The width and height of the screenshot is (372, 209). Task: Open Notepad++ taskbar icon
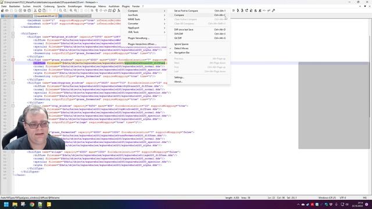coord(40,204)
